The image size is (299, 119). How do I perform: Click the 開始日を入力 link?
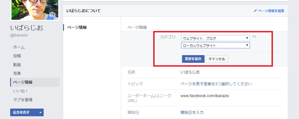pyautogui.click(x=192, y=112)
